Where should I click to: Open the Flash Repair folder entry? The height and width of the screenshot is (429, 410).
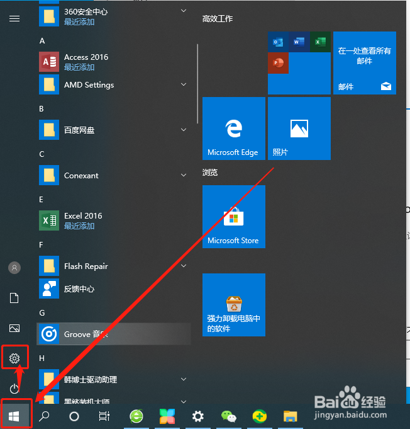click(x=113, y=266)
